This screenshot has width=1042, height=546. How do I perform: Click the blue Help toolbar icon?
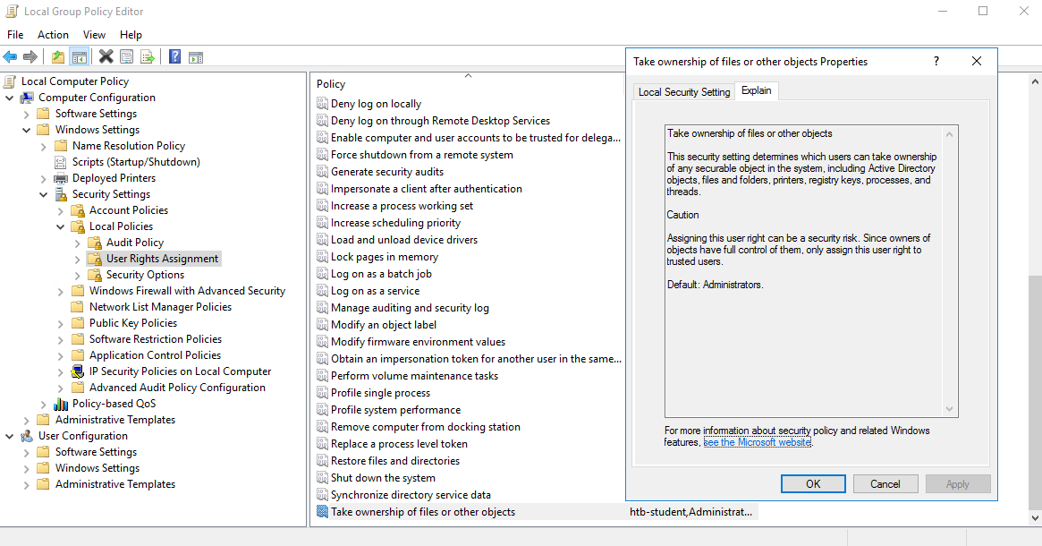coord(174,57)
